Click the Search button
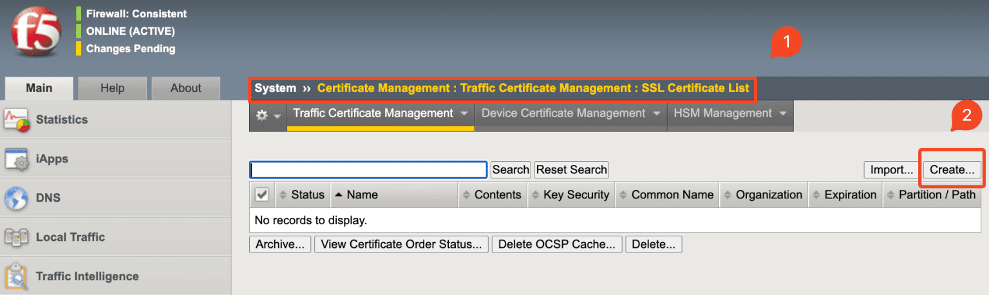 tap(511, 169)
